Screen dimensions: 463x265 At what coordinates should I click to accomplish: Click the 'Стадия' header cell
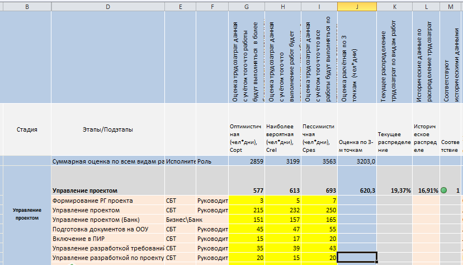click(x=27, y=129)
